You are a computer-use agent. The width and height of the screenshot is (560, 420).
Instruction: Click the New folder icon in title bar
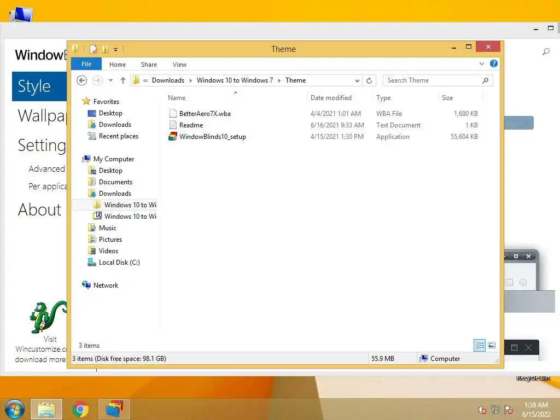click(x=106, y=49)
